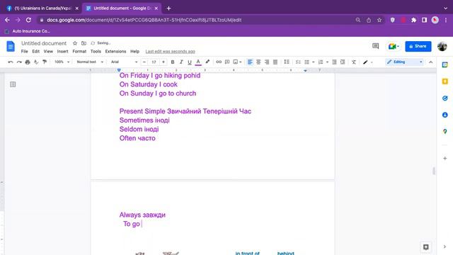Screen dimensions: 453x255
Task: Open the highlight color picker
Action: [207, 62]
